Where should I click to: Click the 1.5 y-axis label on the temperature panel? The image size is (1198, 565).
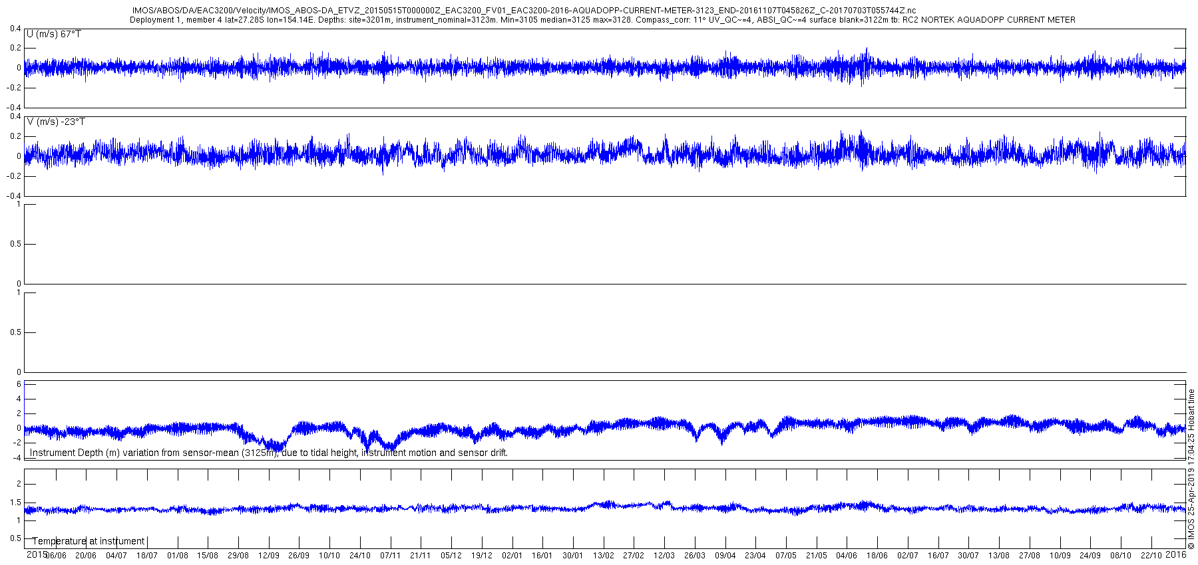(x=16, y=503)
